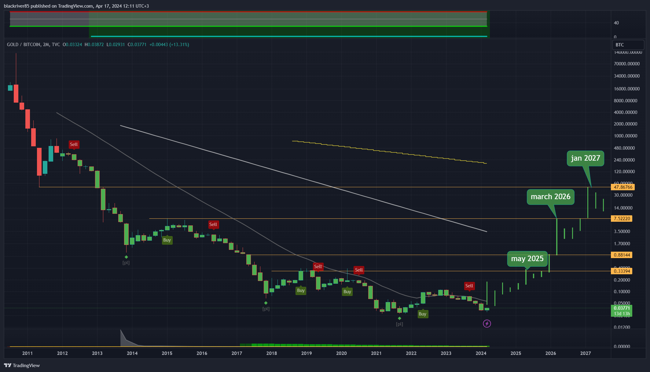Click the Buy marker near 2020

[x=347, y=292]
